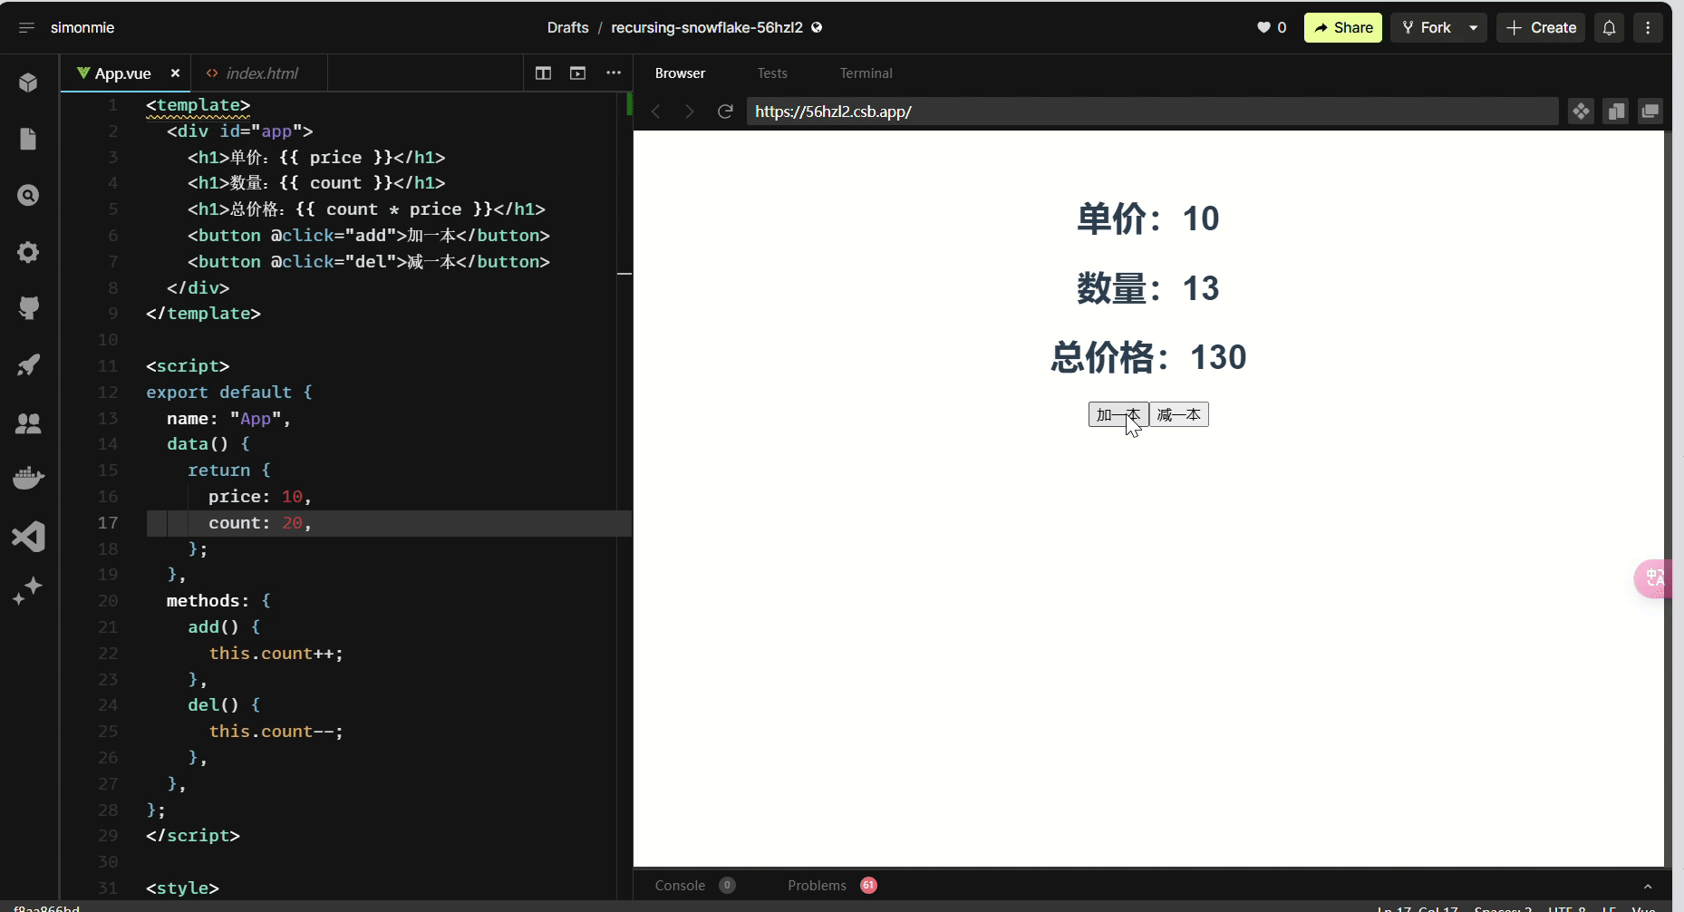Viewport: 1684px width, 912px height.
Task: Launch Open in VS Code
Action: point(29,536)
